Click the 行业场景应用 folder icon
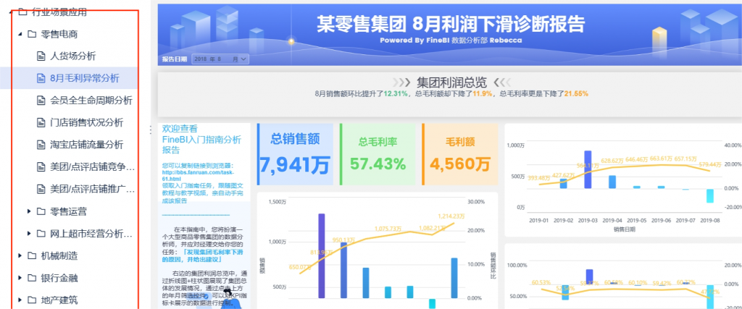 click(22, 12)
